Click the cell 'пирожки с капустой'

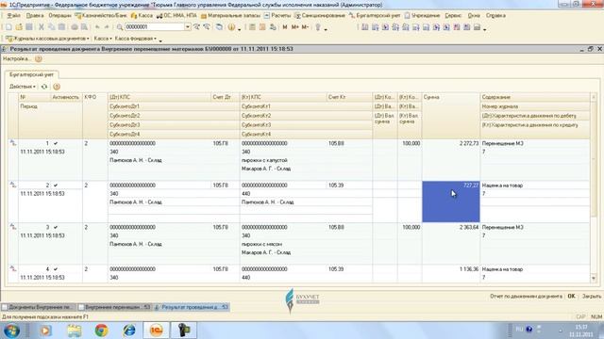pyautogui.click(x=306, y=160)
